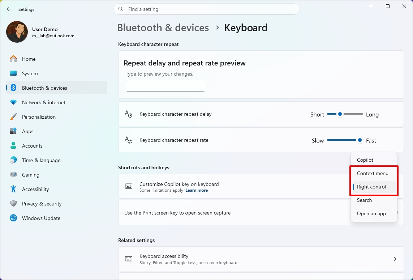The image size is (413, 280).
Task: Adjust the keyboard repeat delay slider
Action: point(345,114)
